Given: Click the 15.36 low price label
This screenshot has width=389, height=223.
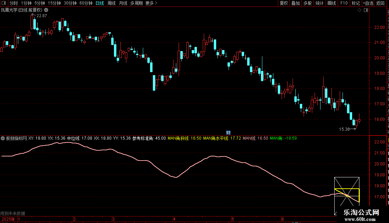Looking at the screenshot, I should tap(344, 129).
